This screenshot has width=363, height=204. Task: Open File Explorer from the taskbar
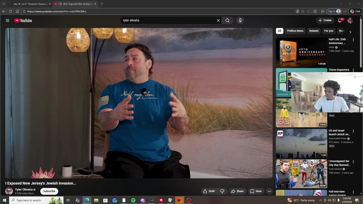[96, 200]
